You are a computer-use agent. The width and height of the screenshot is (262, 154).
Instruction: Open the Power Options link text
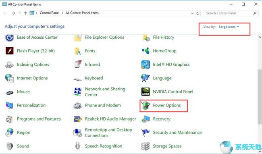167,105
